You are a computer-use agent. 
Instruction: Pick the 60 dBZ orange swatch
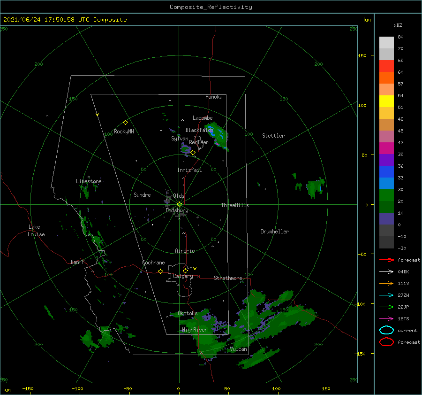386,77
